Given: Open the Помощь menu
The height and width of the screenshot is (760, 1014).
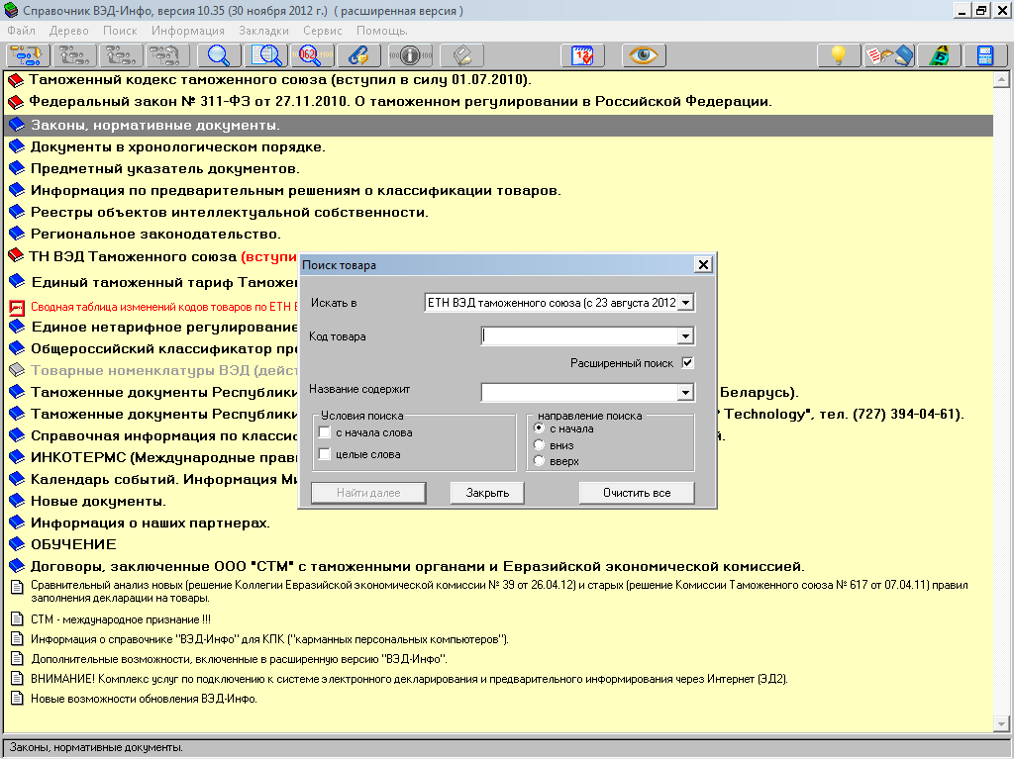Looking at the screenshot, I should click(381, 31).
